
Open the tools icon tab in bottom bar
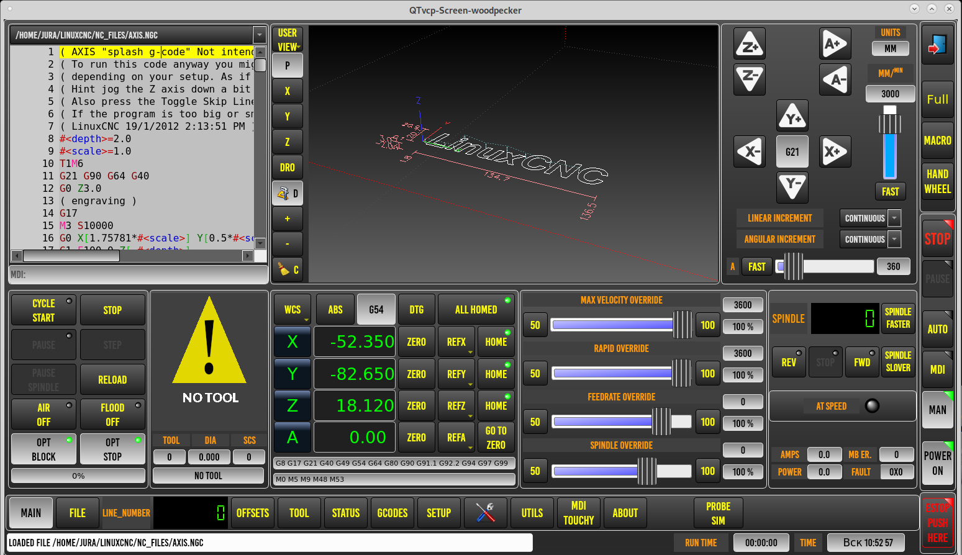tap(485, 513)
